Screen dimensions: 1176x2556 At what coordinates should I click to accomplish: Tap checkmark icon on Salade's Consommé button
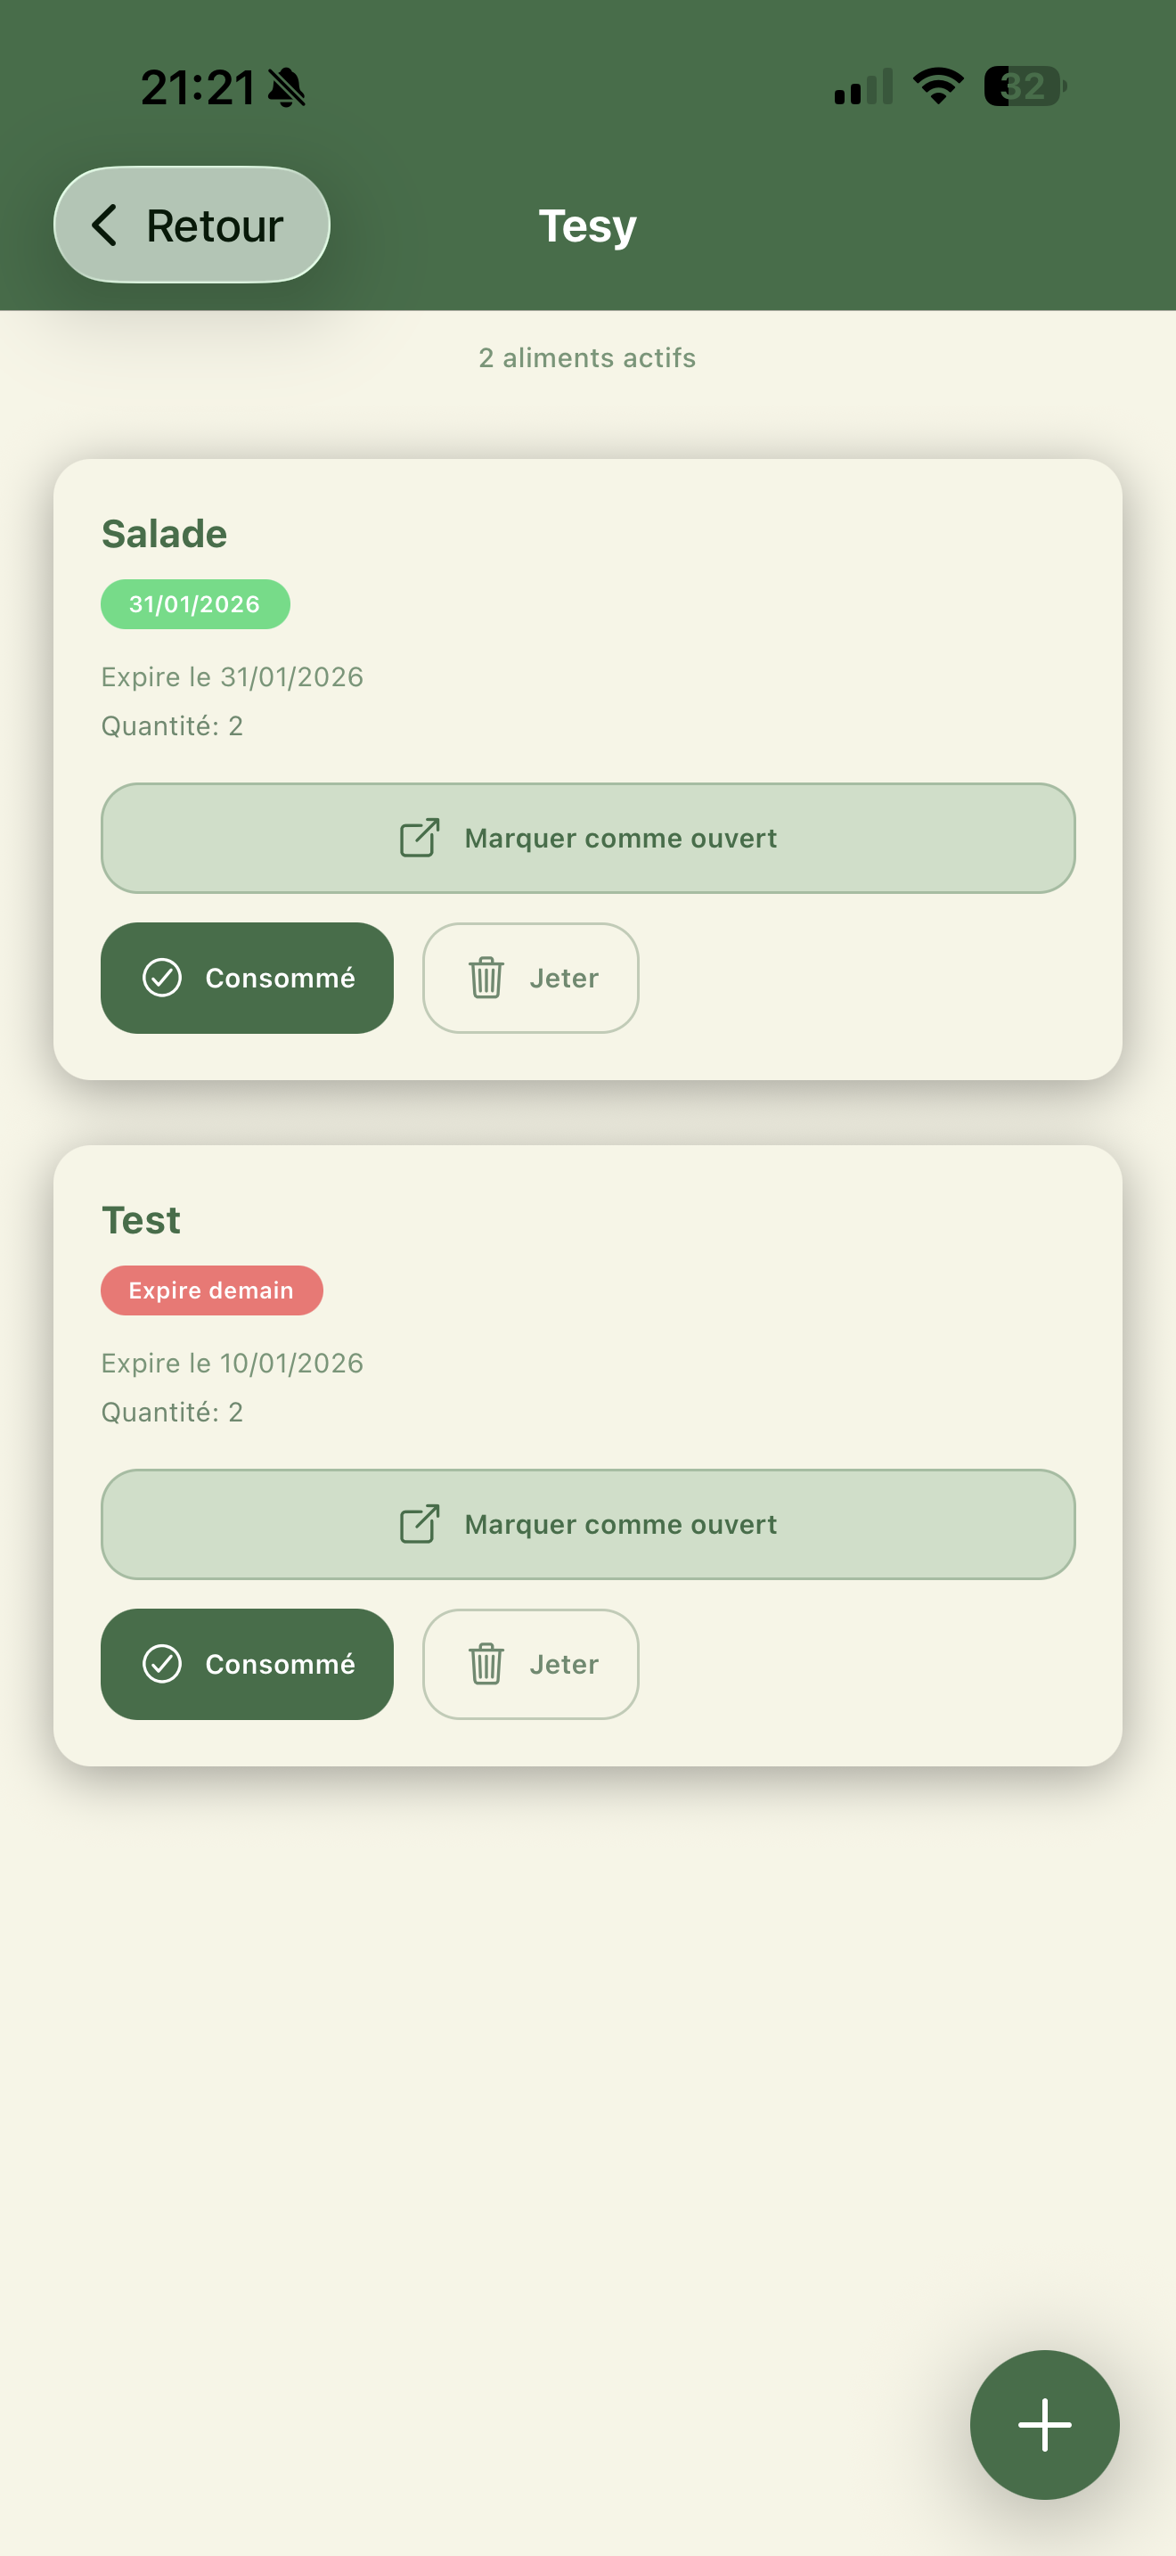(x=161, y=978)
